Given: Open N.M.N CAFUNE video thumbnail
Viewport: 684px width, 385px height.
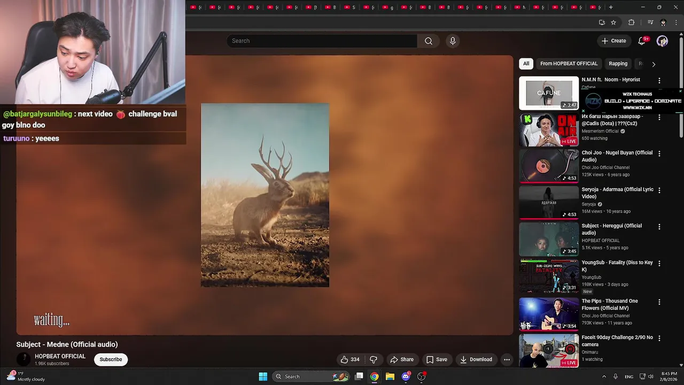Looking at the screenshot, I should click(x=549, y=93).
